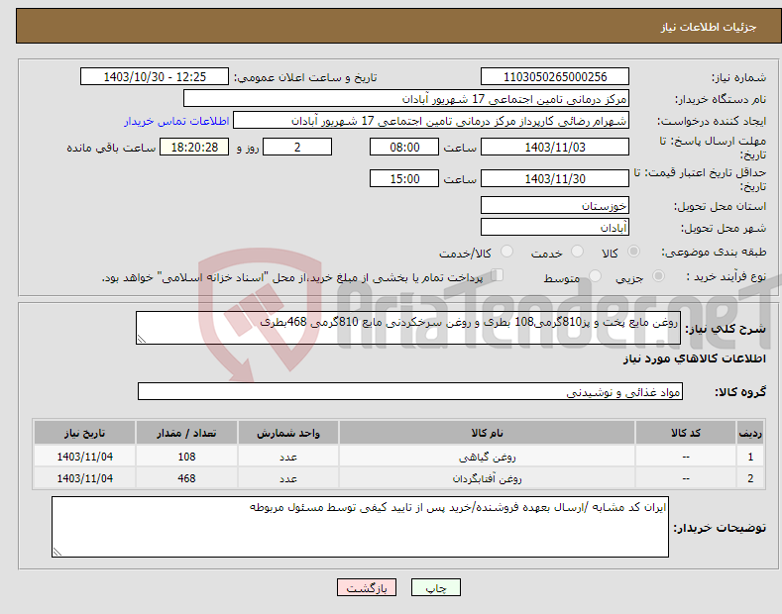This screenshot has width=782, height=614.
Task: Click the price validity date 1403/11/30
Action: 555,178
